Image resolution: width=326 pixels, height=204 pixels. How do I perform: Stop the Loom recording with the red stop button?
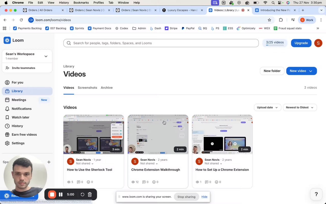point(52,195)
